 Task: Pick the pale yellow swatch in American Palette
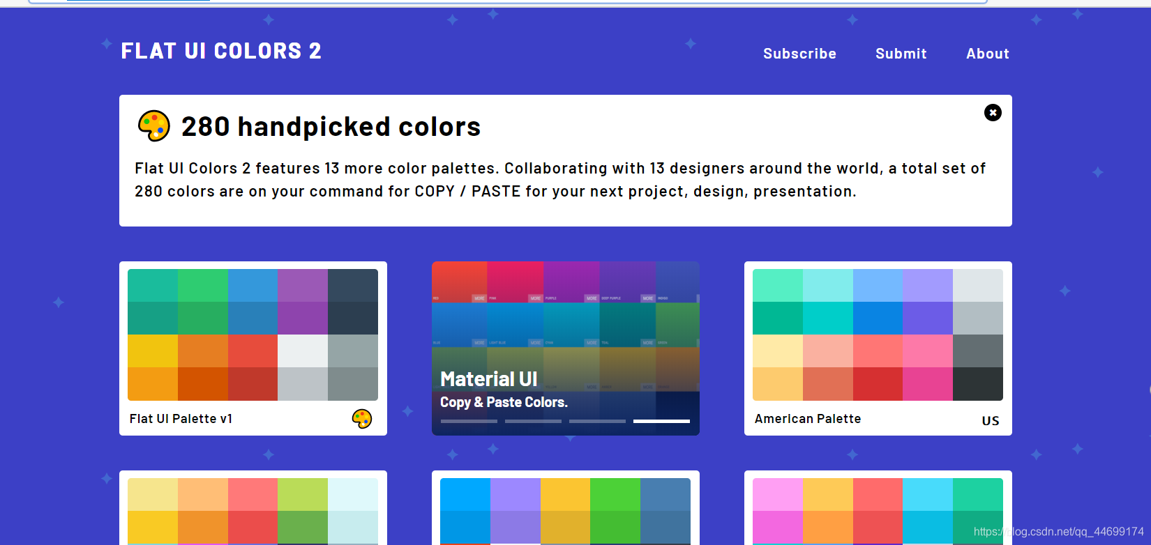[778, 351]
